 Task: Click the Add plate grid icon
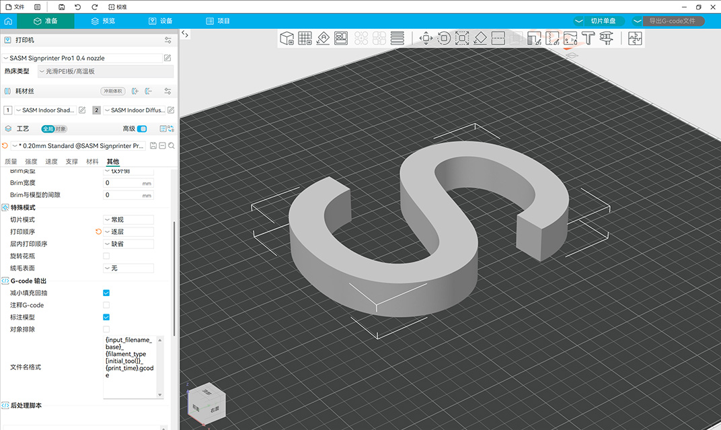(305, 38)
